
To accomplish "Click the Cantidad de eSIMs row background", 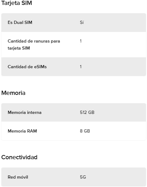I will [74, 67].
